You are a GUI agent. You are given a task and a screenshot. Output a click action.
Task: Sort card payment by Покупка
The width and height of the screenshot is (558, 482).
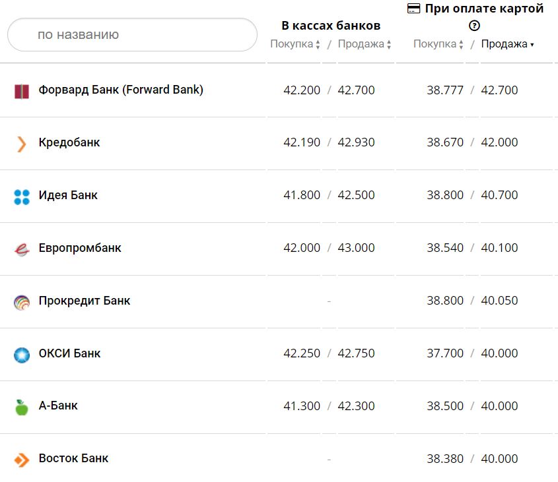click(x=438, y=44)
